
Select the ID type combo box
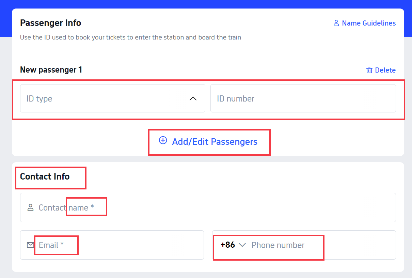click(x=112, y=98)
